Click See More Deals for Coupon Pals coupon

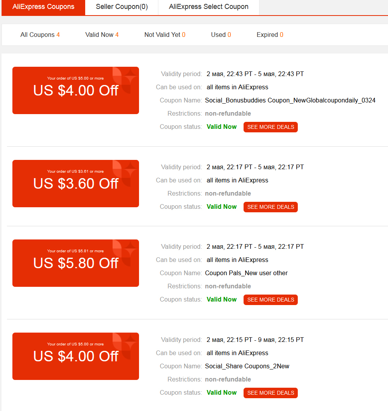pos(271,300)
